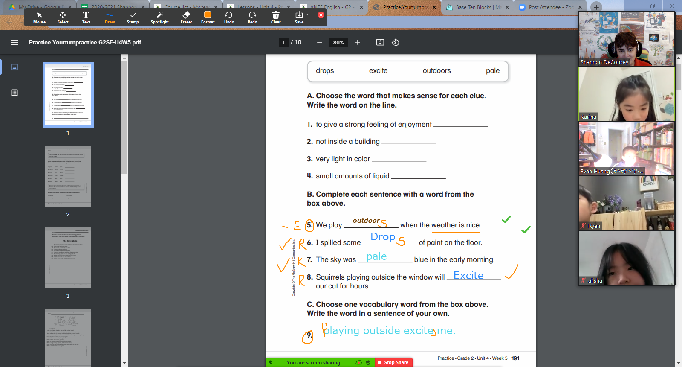
Task: Zoom out of the PDF
Action: tap(320, 42)
